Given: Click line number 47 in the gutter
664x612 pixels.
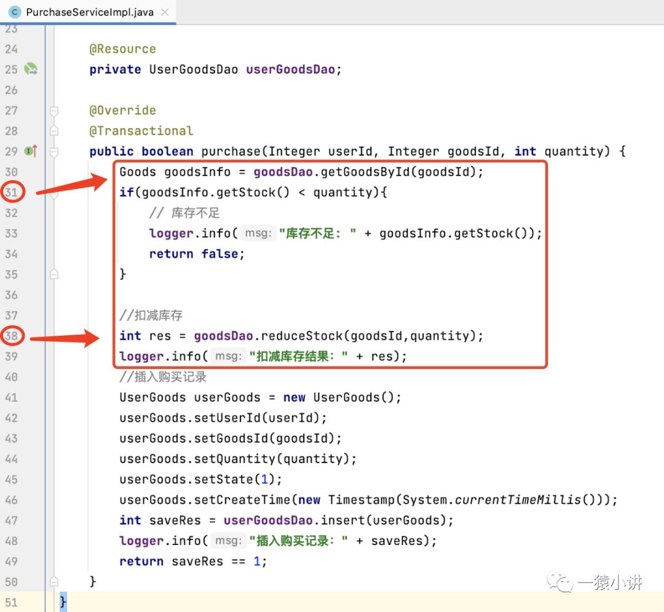Looking at the screenshot, I should (x=12, y=520).
